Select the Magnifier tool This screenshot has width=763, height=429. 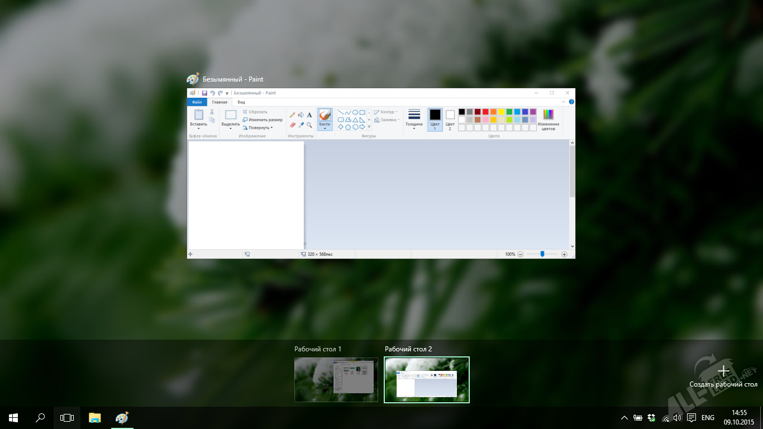coord(309,125)
